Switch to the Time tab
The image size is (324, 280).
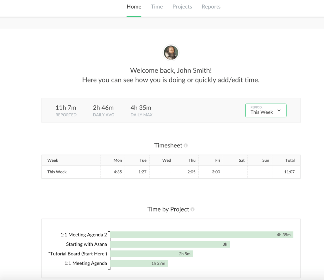coord(157,6)
